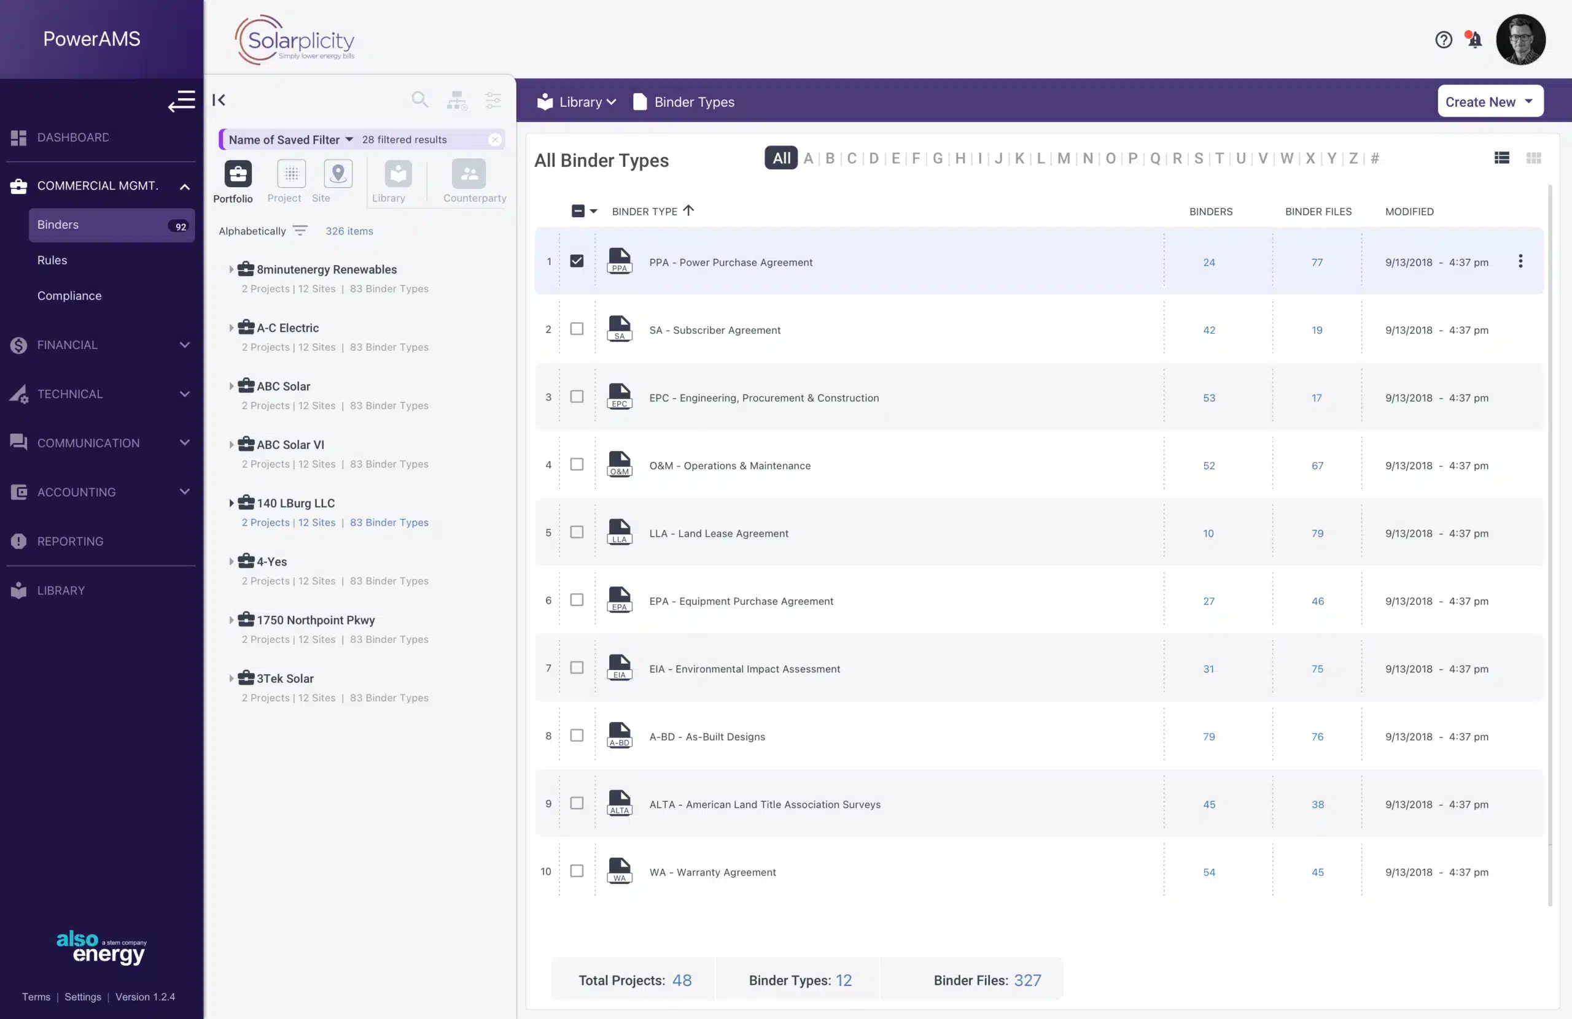This screenshot has width=1572, height=1019.
Task: Select the ABC Solar VI portfolio
Action: tap(290, 444)
